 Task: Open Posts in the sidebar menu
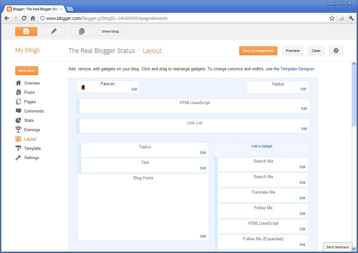click(30, 92)
